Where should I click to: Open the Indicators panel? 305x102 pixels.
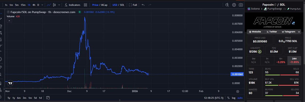point(72,5)
